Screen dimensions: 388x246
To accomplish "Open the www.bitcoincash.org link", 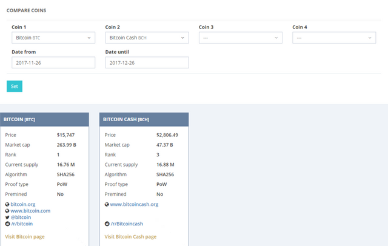I will (134, 204).
